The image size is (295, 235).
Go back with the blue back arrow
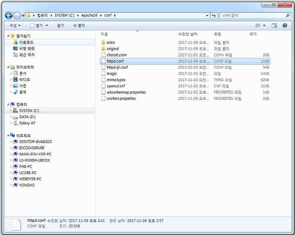click(x=9, y=16)
